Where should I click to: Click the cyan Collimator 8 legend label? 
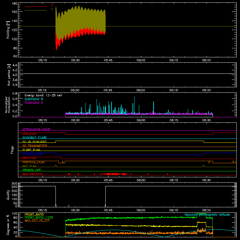(x=34, y=99)
